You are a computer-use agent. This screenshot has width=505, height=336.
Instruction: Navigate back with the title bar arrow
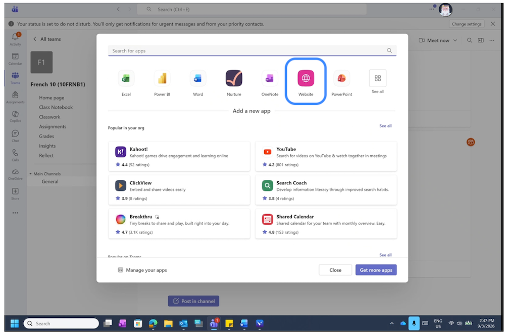[118, 9]
